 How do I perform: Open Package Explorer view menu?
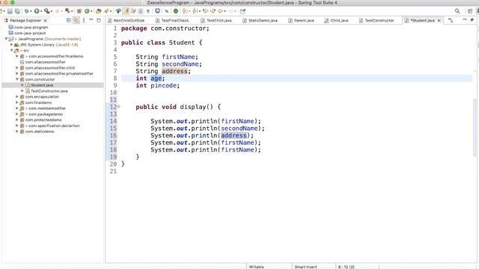tap(84, 20)
